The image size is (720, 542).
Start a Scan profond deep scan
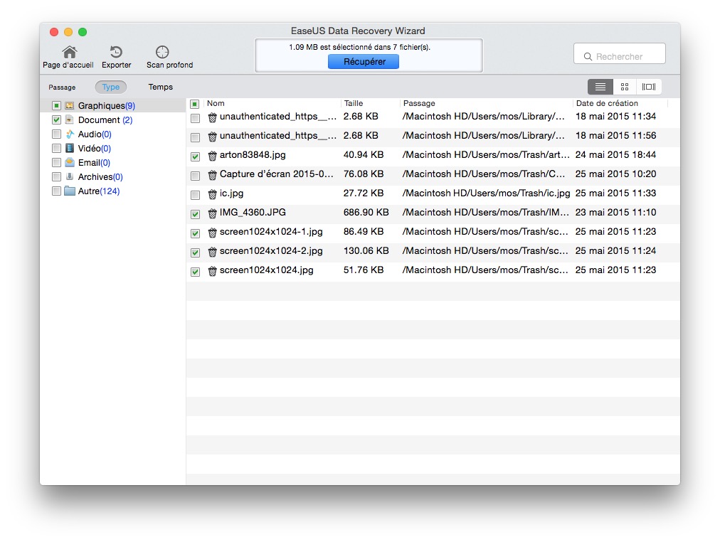[162, 52]
